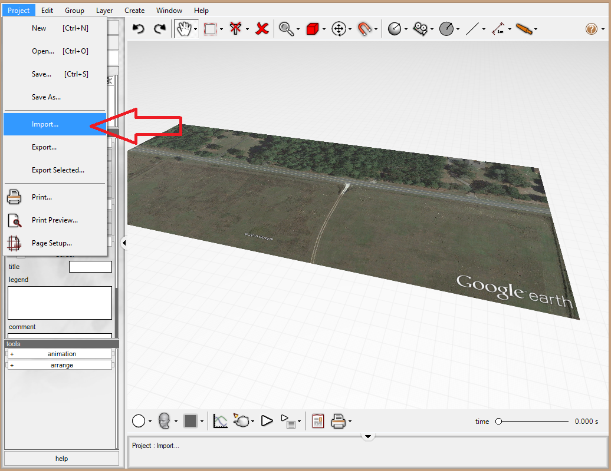Open dropdown arrow next to movie camera

(x=432, y=29)
